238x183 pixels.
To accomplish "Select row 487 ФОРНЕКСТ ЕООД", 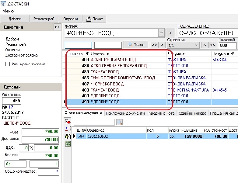I will (152, 84).
